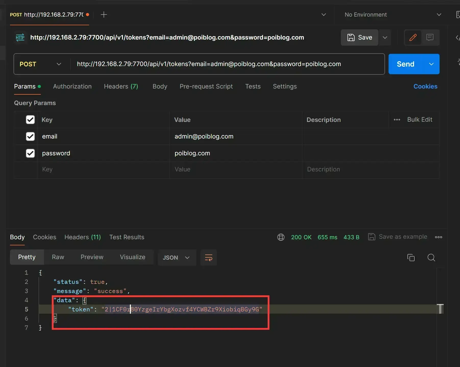Open the response Headers (11) tab
460x367 pixels.
tap(83, 237)
